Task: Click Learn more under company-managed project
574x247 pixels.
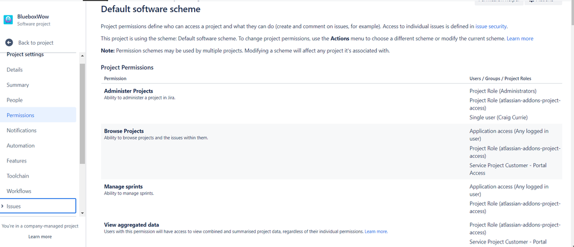Action: click(40, 237)
